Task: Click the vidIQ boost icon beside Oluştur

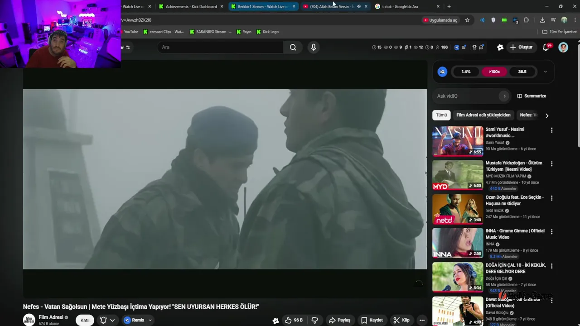Action: 500,47
